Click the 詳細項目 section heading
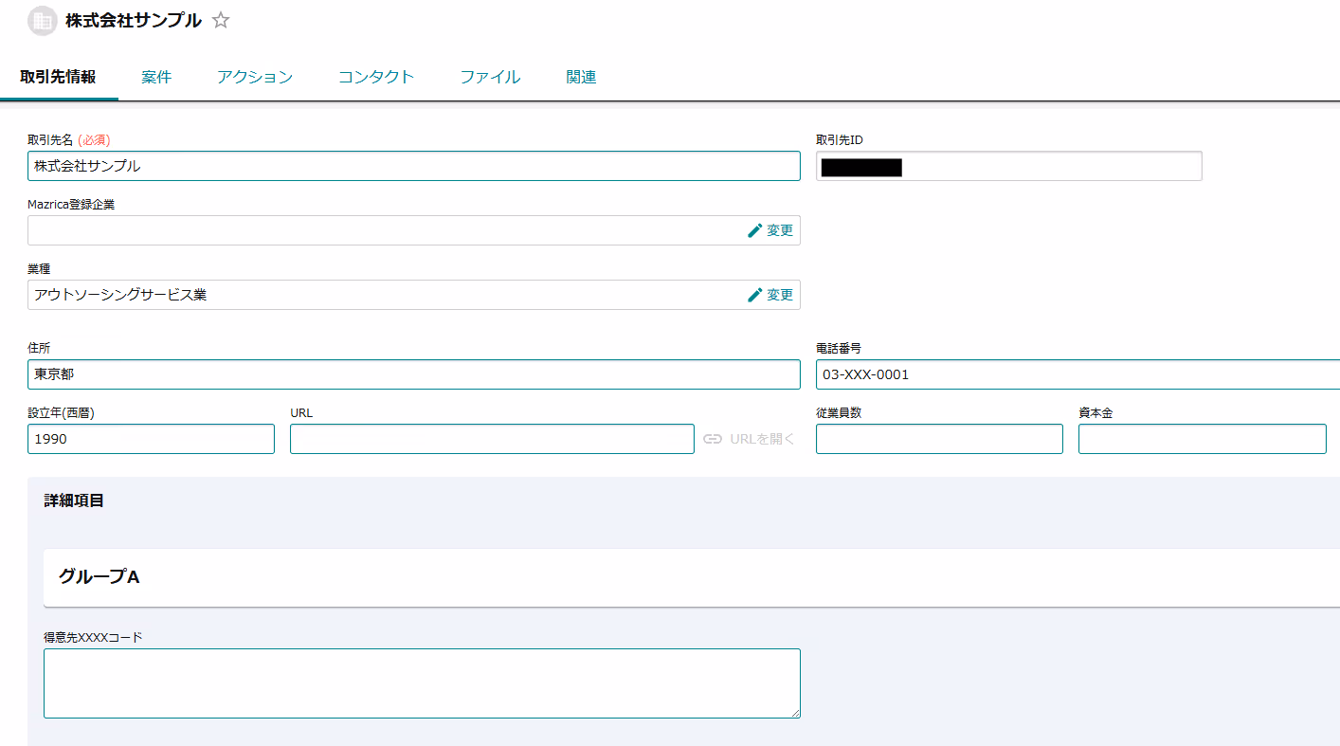 [x=74, y=500]
